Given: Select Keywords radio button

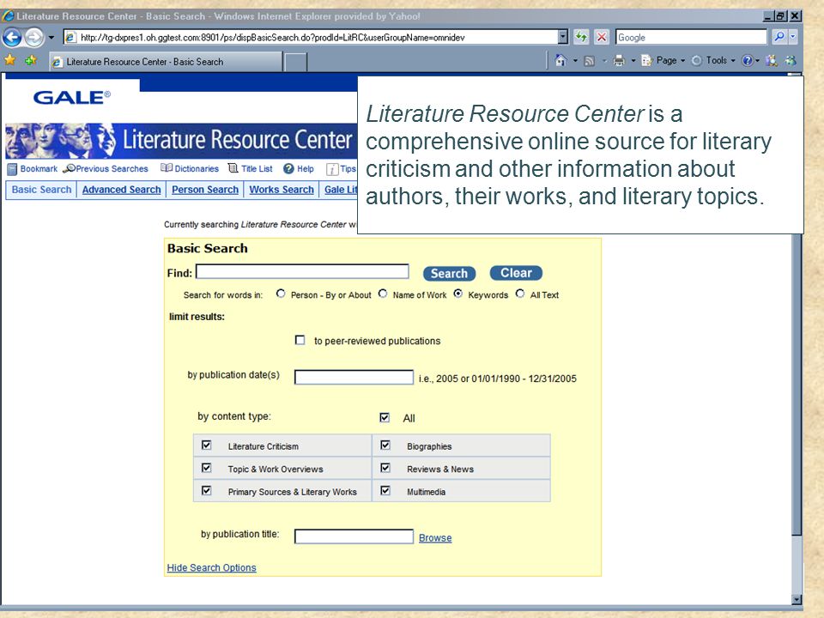Looking at the screenshot, I should pos(458,294).
